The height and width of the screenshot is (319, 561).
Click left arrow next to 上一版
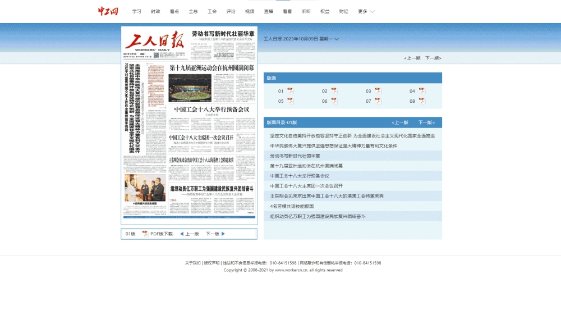[182, 234]
